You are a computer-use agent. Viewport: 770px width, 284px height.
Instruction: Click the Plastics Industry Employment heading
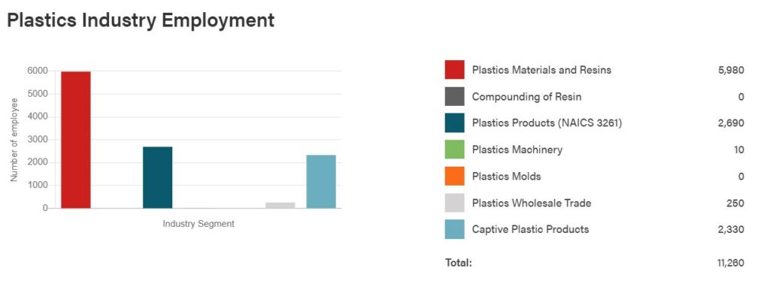pyautogui.click(x=141, y=20)
